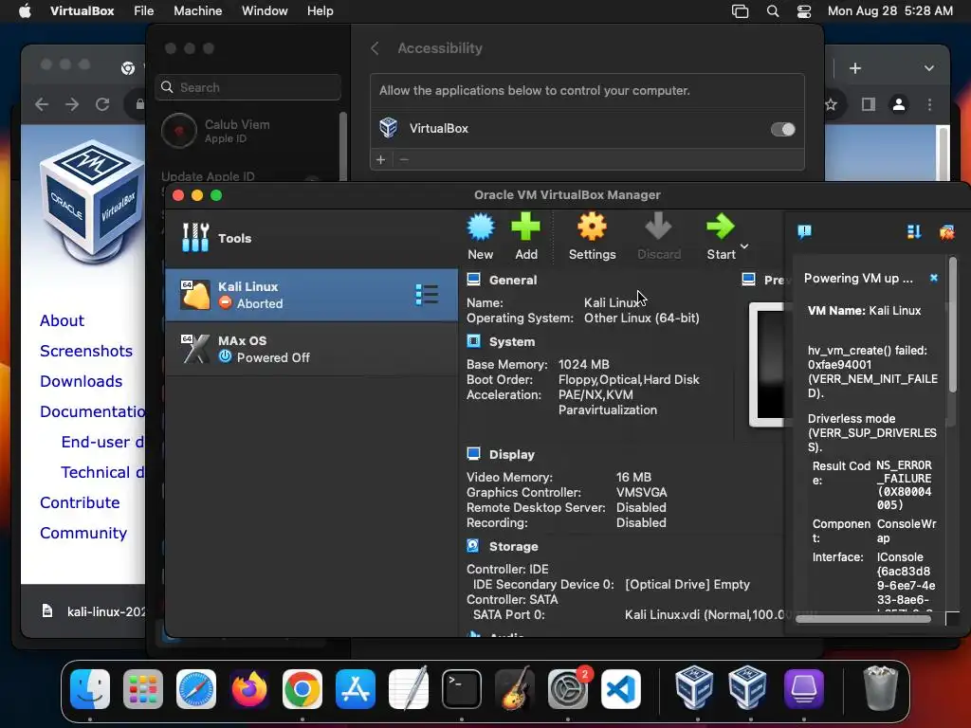Image resolution: width=971 pixels, height=728 pixels.
Task: Open Control Center in the menu bar
Action: (x=804, y=11)
